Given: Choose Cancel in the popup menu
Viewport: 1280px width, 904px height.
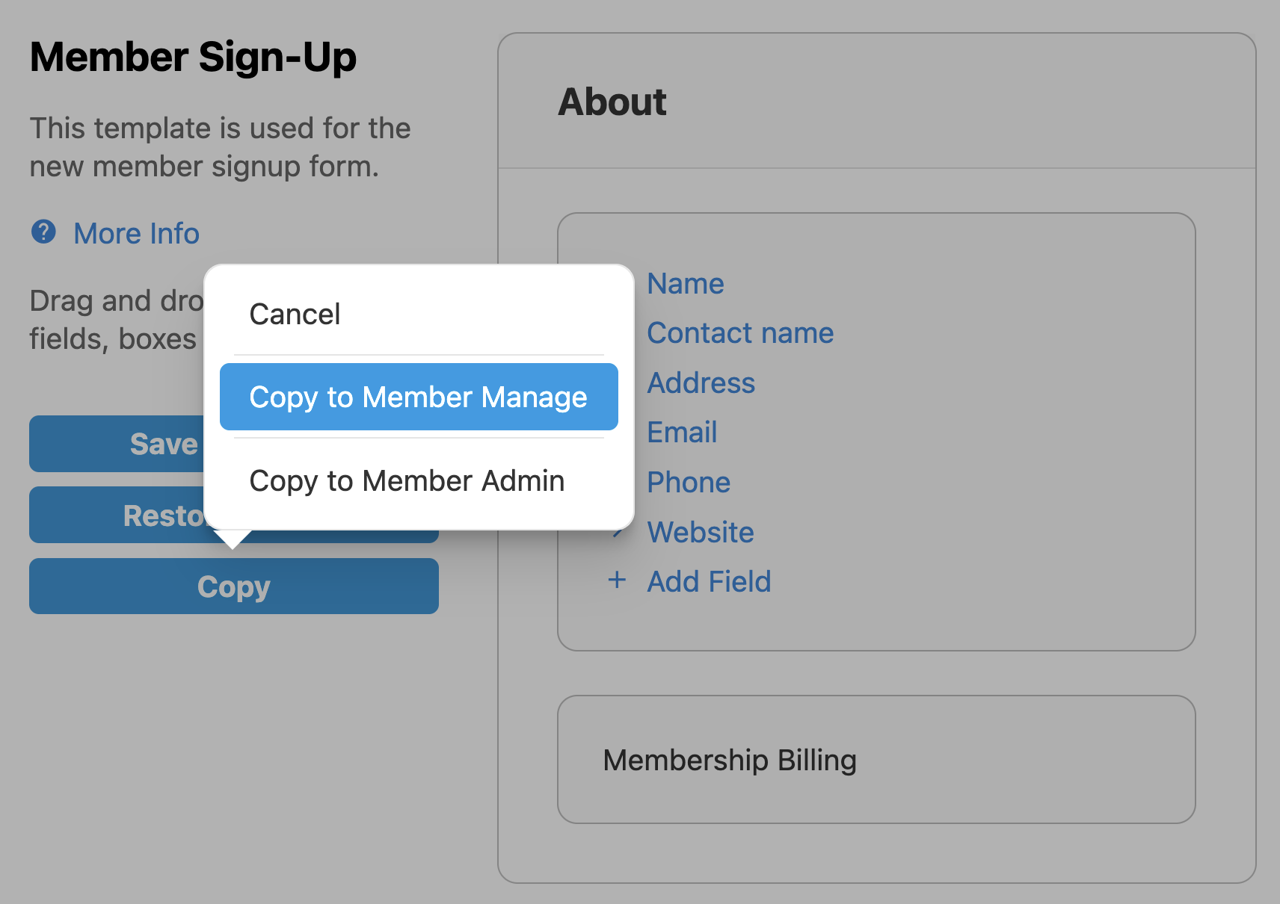Looking at the screenshot, I should 295,315.
